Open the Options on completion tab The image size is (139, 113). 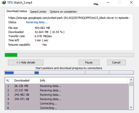click(63, 12)
